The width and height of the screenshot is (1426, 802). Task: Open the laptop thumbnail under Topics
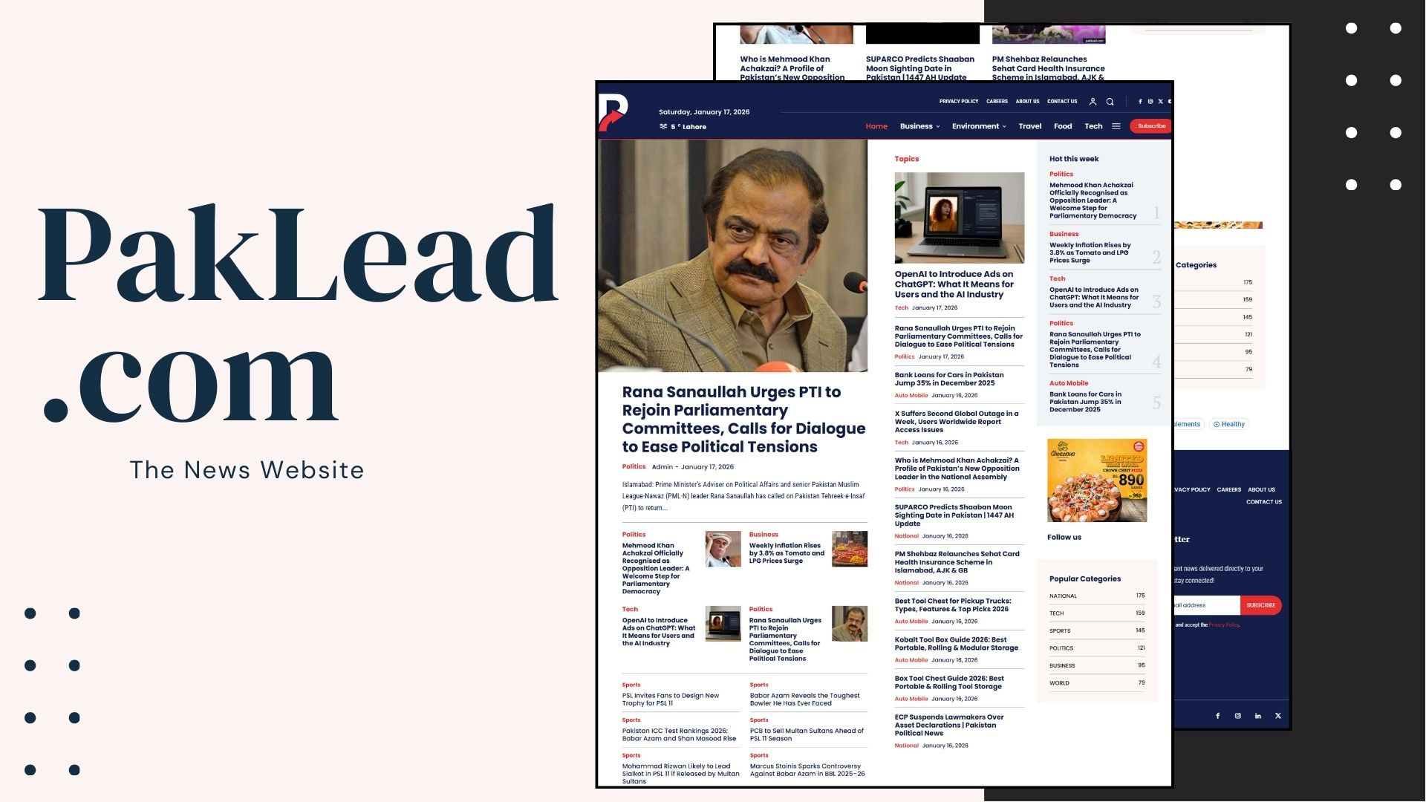pos(960,218)
